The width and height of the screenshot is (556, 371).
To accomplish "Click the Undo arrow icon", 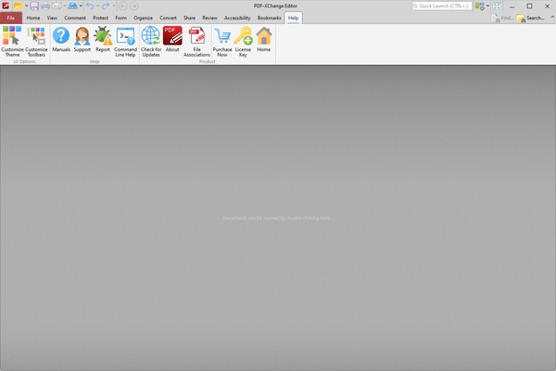I will click(x=91, y=6).
